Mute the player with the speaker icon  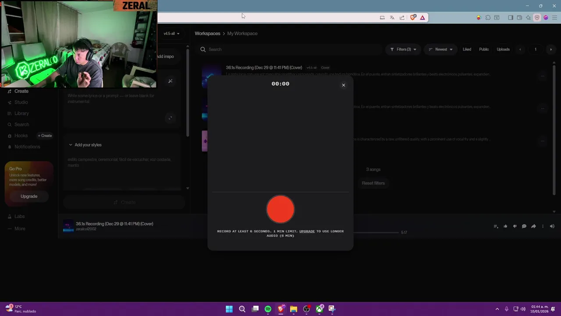(x=552, y=226)
